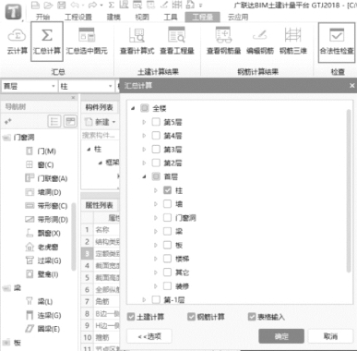Open the 首层 floor dropdown
This screenshot has width=357, height=351.
[x=30, y=86]
